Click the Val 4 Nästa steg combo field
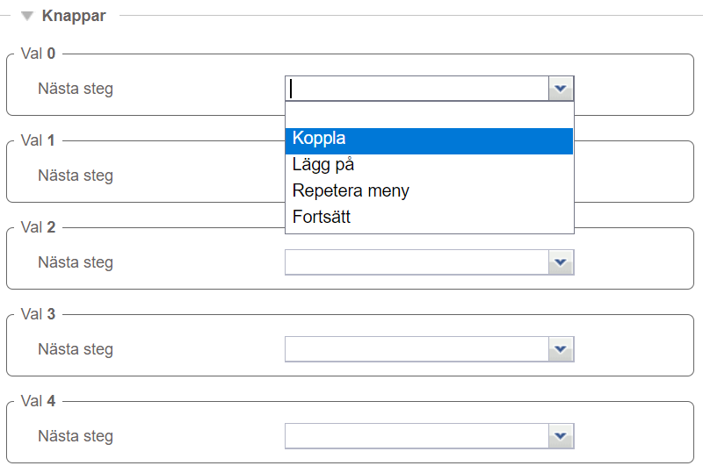703x473 pixels. click(x=417, y=436)
